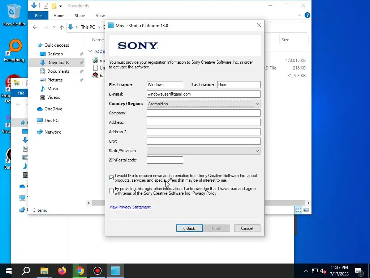Check privacy policy agreement checkbox
Screen dimensions: 370x278
[x=111, y=191]
